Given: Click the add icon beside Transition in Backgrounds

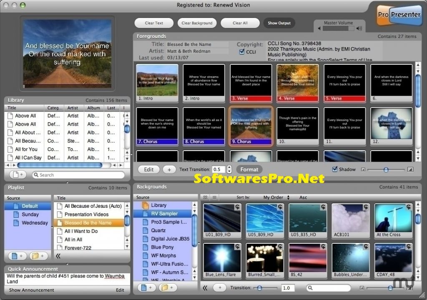Looking at the screenshot, I should 220,287.
